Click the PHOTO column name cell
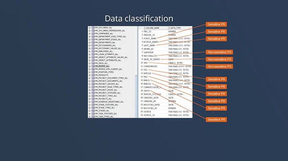This screenshot has height=161, width=288. pos(146,91)
